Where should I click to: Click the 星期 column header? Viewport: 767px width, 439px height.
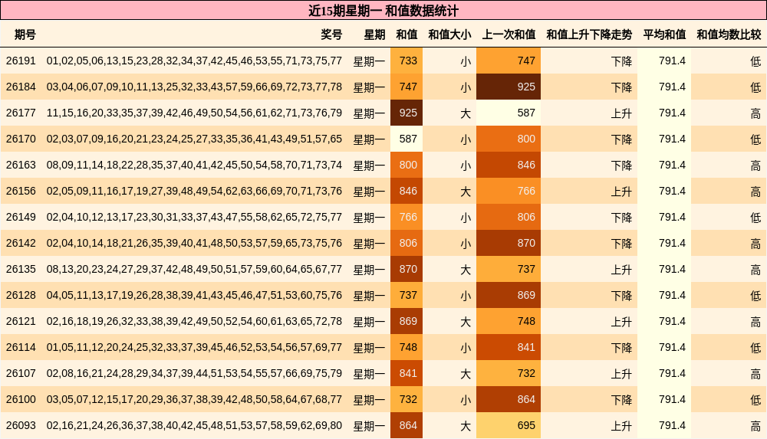(374, 34)
